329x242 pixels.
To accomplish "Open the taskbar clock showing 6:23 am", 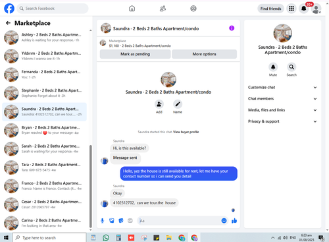I will click(307, 237).
